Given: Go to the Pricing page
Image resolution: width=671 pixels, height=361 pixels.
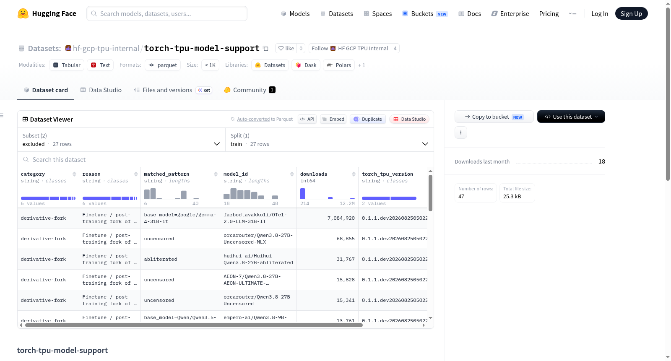Looking at the screenshot, I should point(549,13).
